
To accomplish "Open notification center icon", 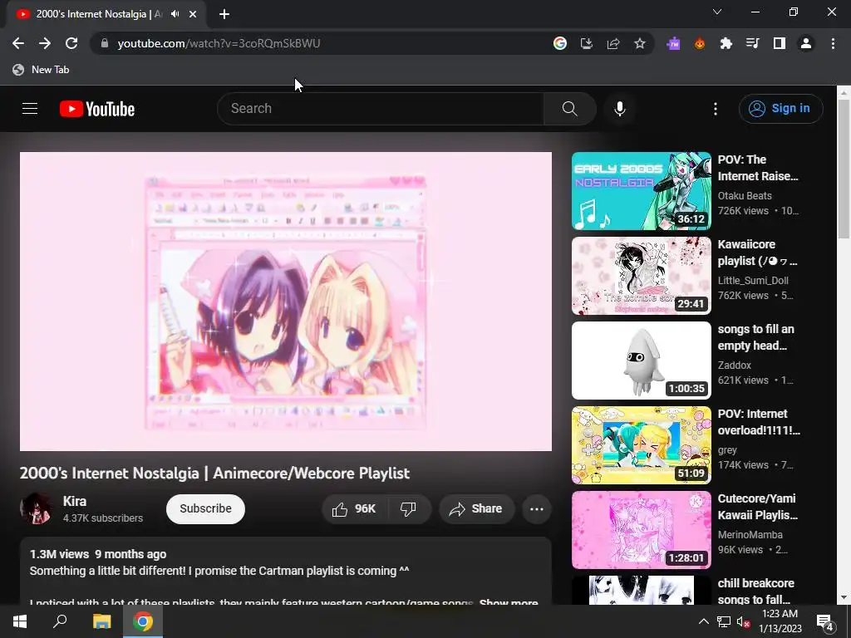I will (x=825, y=621).
